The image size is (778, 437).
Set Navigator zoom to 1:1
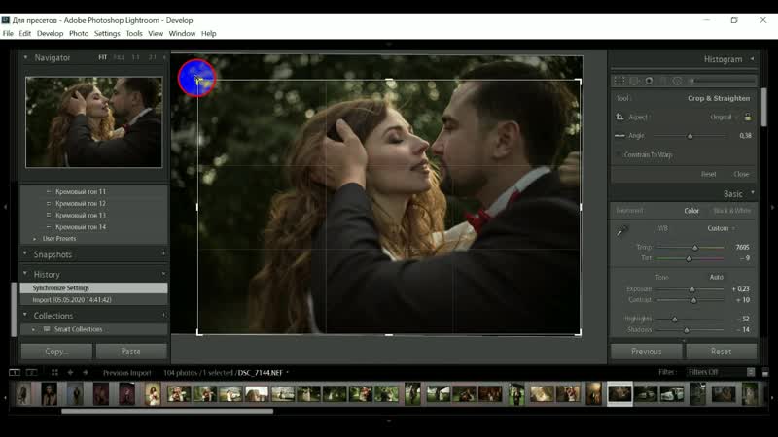point(136,57)
